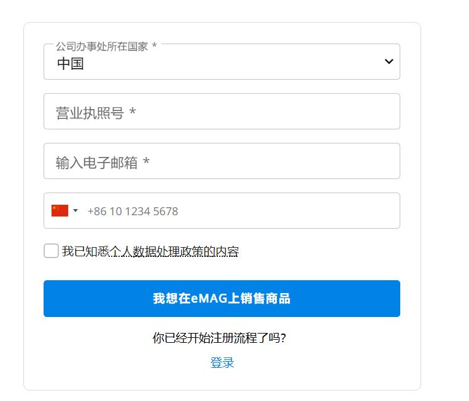Click the 我已知悉 checkbox label text
This screenshot has width=469, height=401.
tap(150, 251)
